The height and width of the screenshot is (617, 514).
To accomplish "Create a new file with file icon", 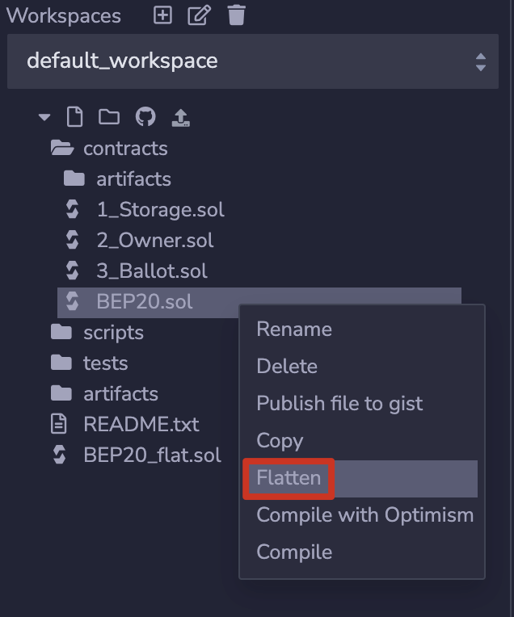I will [x=74, y=118].
